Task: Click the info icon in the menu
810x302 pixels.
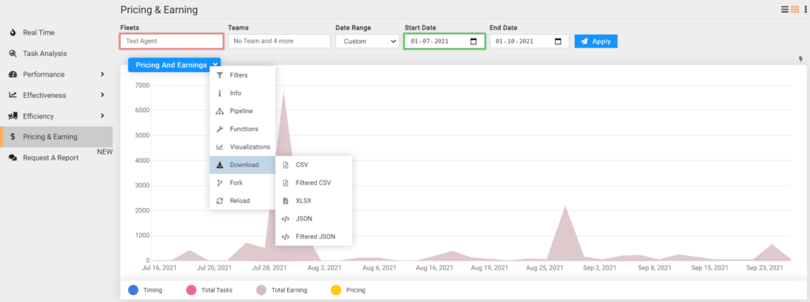Action: [x=220, y=93]
